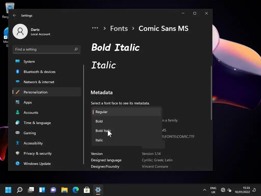Select Regular in font face dropdown

pos(126,112)
